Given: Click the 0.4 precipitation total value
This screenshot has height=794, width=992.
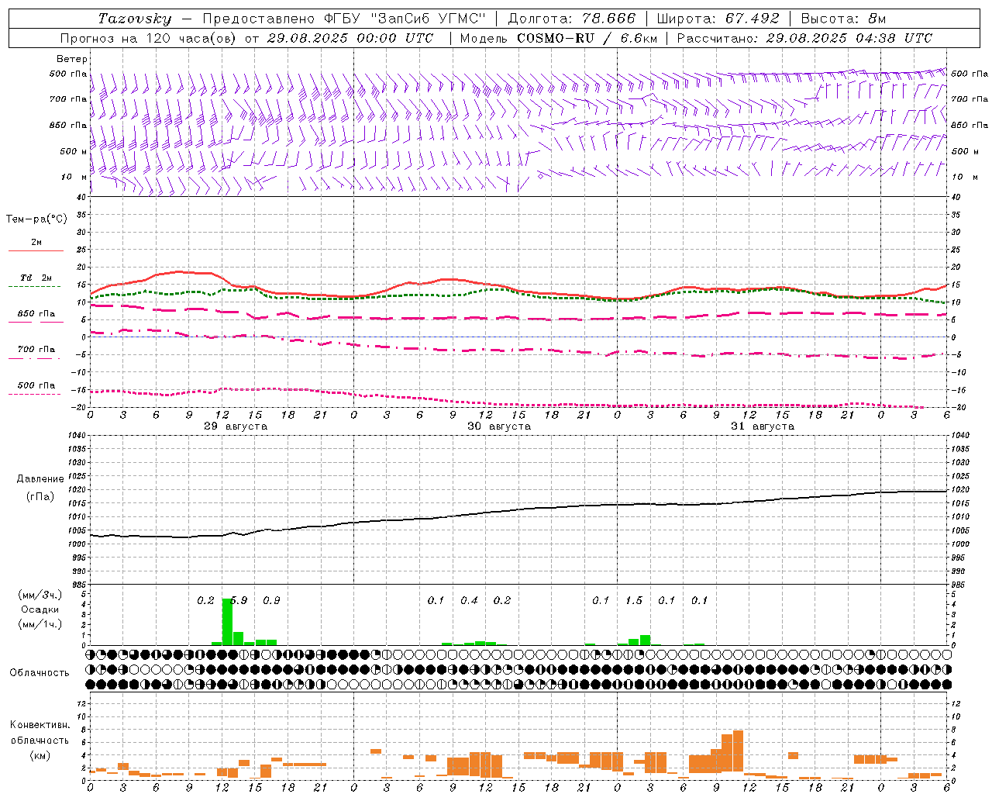Looking at the screenshot, I should (469, 601).
